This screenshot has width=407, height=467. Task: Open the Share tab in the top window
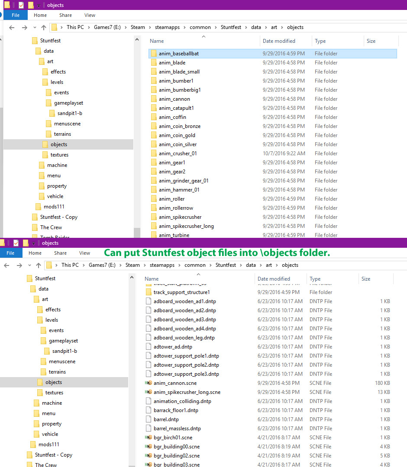pos(66,15)
